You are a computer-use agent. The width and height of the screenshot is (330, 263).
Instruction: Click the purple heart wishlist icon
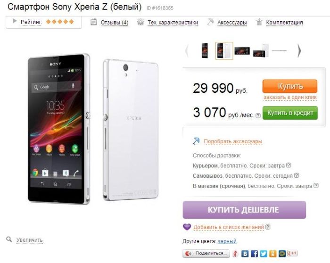pos(187,227)
